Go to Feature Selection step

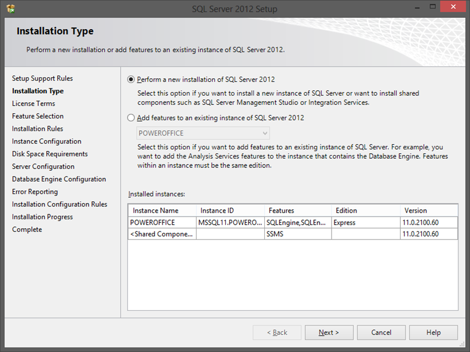pyautogui.click(x=38, y=116)
